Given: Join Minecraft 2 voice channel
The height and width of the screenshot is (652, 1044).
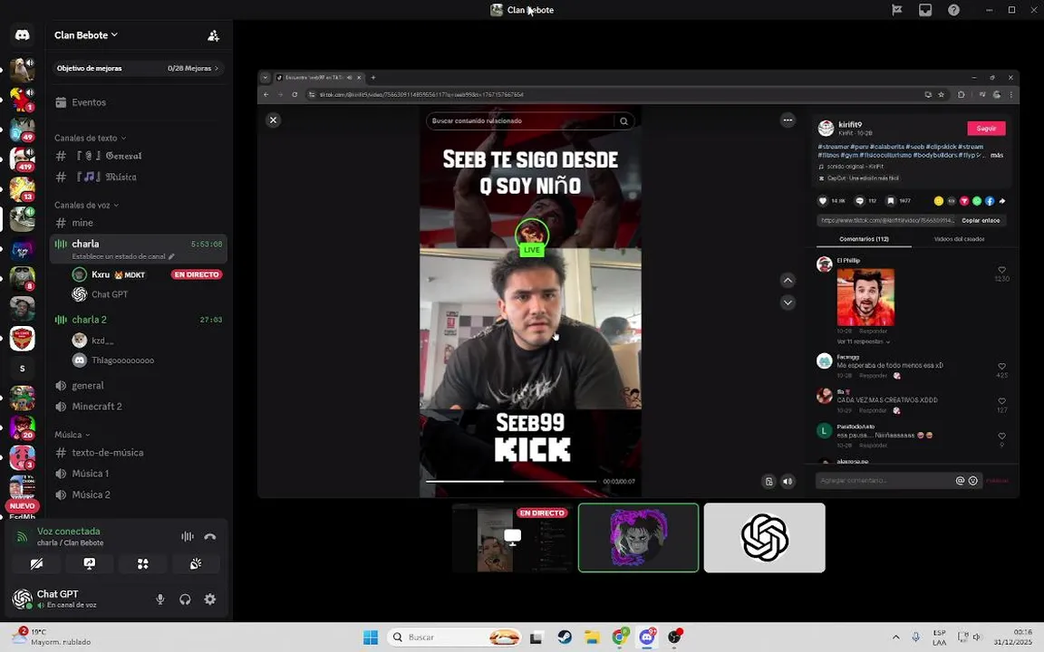Looking at the screenshot, I should [x=139, y=407].
